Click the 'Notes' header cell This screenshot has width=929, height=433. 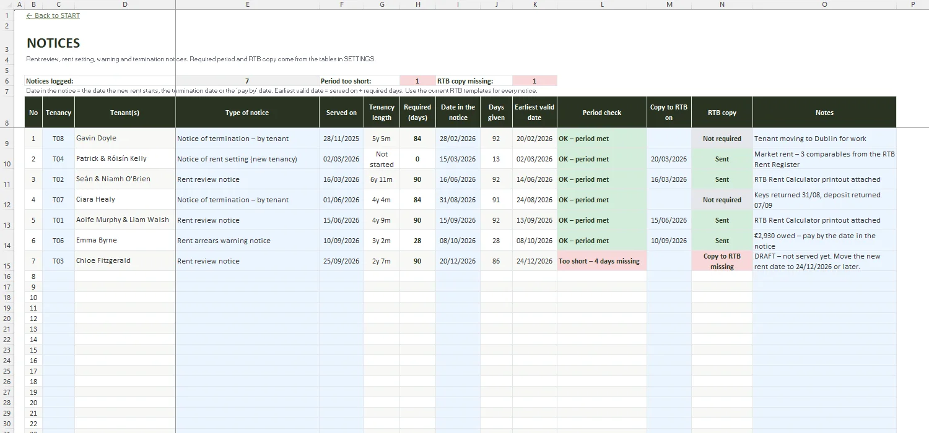824,113
